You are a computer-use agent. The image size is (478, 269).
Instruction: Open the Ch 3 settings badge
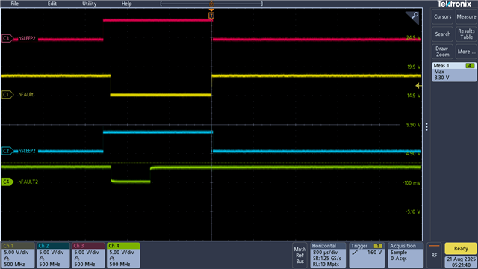click(88, 256)
